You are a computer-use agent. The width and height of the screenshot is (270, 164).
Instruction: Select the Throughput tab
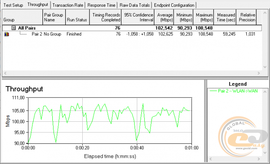38,5
